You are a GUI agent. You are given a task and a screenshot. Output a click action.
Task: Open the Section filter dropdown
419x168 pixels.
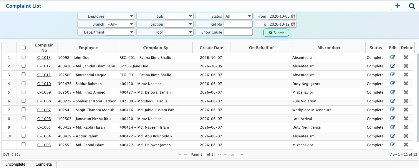click(x=179, y=24)
